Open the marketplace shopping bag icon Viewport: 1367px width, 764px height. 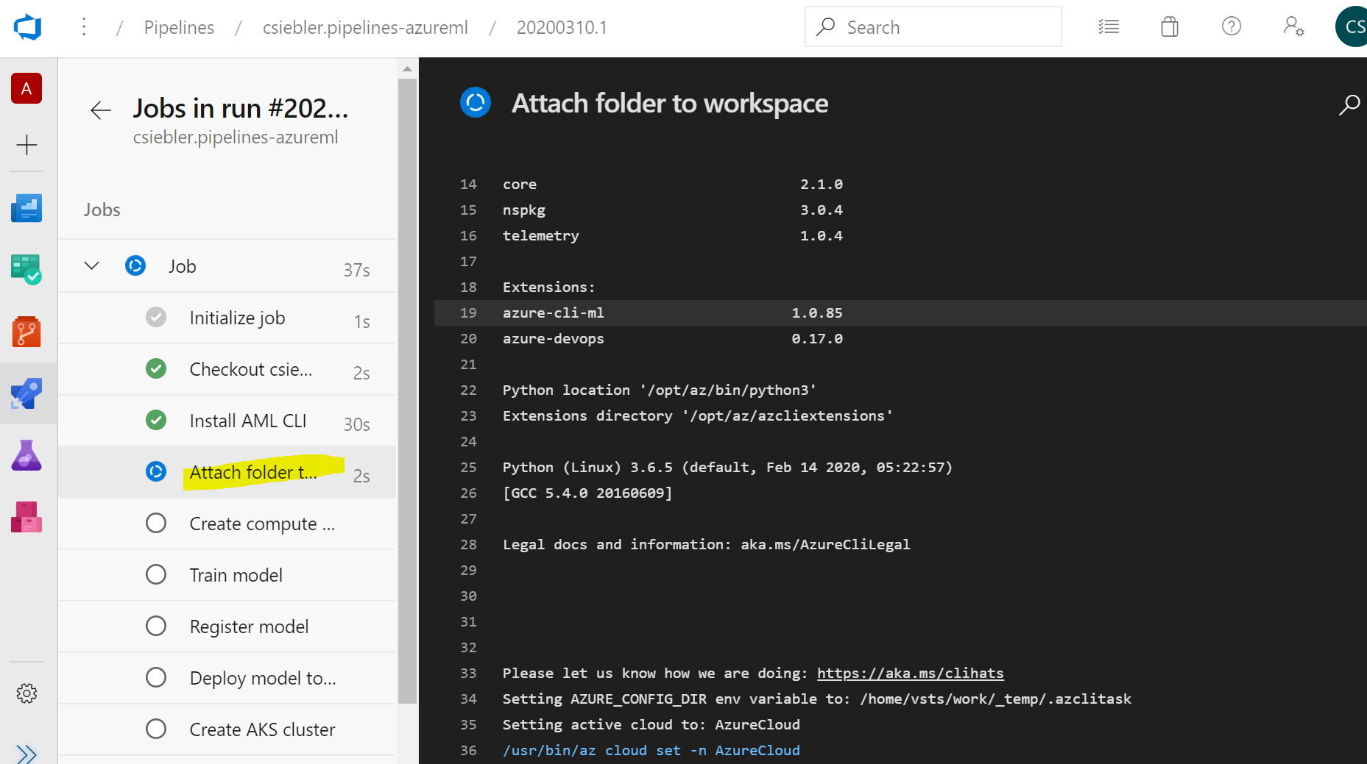[x=1170, y=27]
